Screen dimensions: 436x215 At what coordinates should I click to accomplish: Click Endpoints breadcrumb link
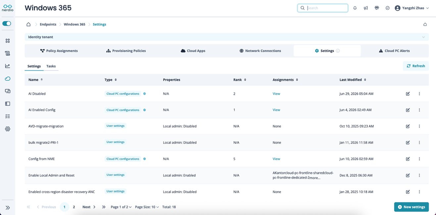48,24
